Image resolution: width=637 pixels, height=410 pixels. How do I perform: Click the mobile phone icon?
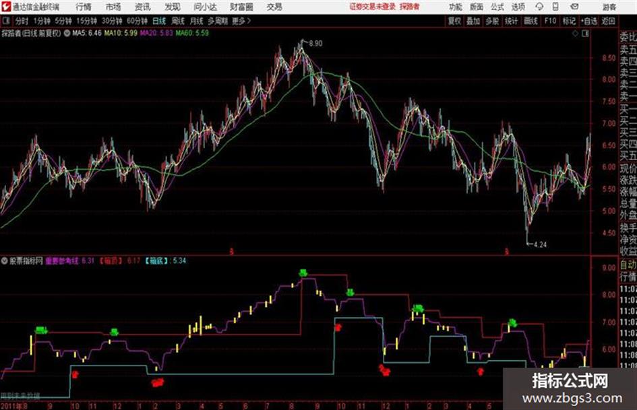555,7
